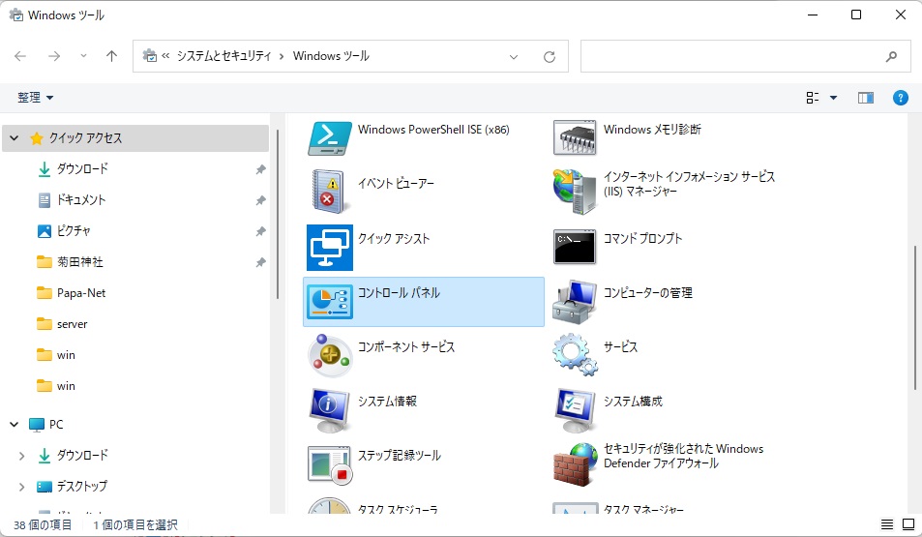Expand the address bar history dropdown
922x537 pixels.
pos(514,56)
